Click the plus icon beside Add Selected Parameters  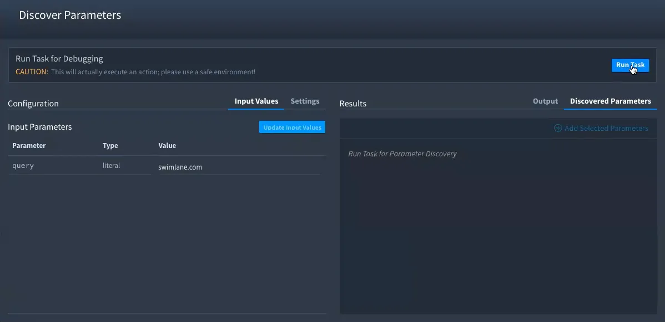[558, 128]
